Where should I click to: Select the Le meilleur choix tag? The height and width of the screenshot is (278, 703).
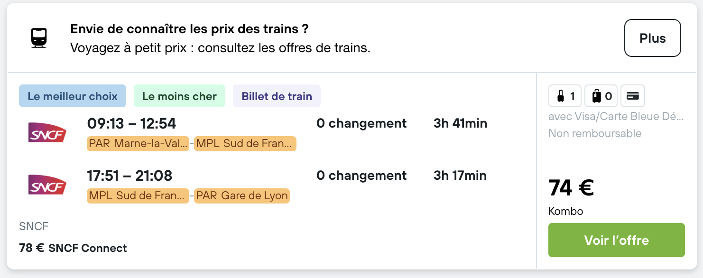coord(73,96)
